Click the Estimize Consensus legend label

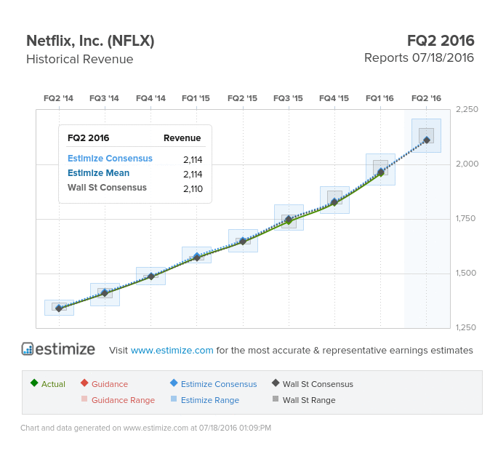pyautogui.click(x=219, y=384)
